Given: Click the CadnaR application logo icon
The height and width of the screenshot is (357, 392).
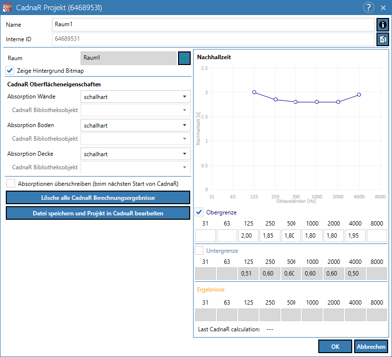Looking at the screenshot, I should (7, 7).
